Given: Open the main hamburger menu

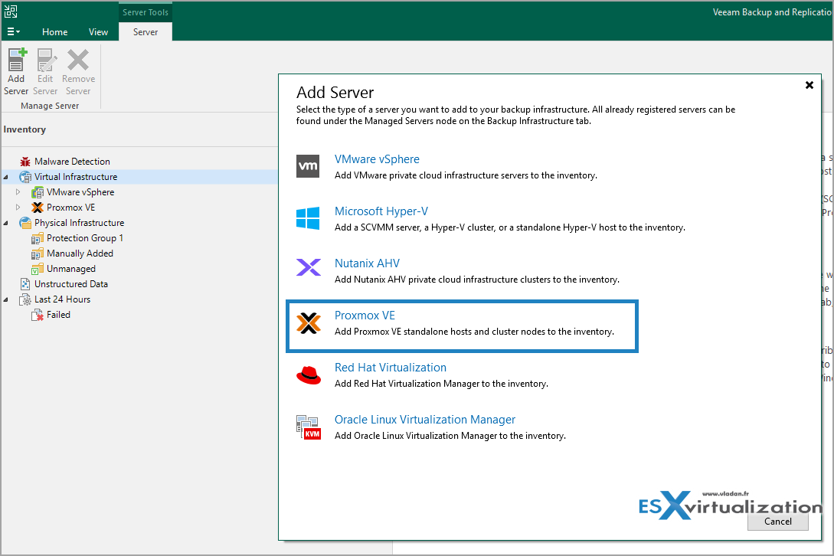Looking at the screenshot, I should tap(13, 32).
